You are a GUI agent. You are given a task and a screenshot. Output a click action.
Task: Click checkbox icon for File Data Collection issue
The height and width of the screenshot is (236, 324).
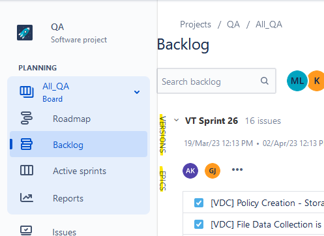[x=199, y=224]
